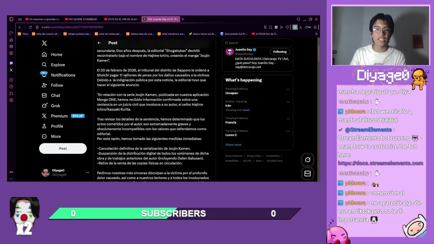Viewport: 434px width, 244px height.
Task: Click the X logo on the page
Action: tap(44, 43)
